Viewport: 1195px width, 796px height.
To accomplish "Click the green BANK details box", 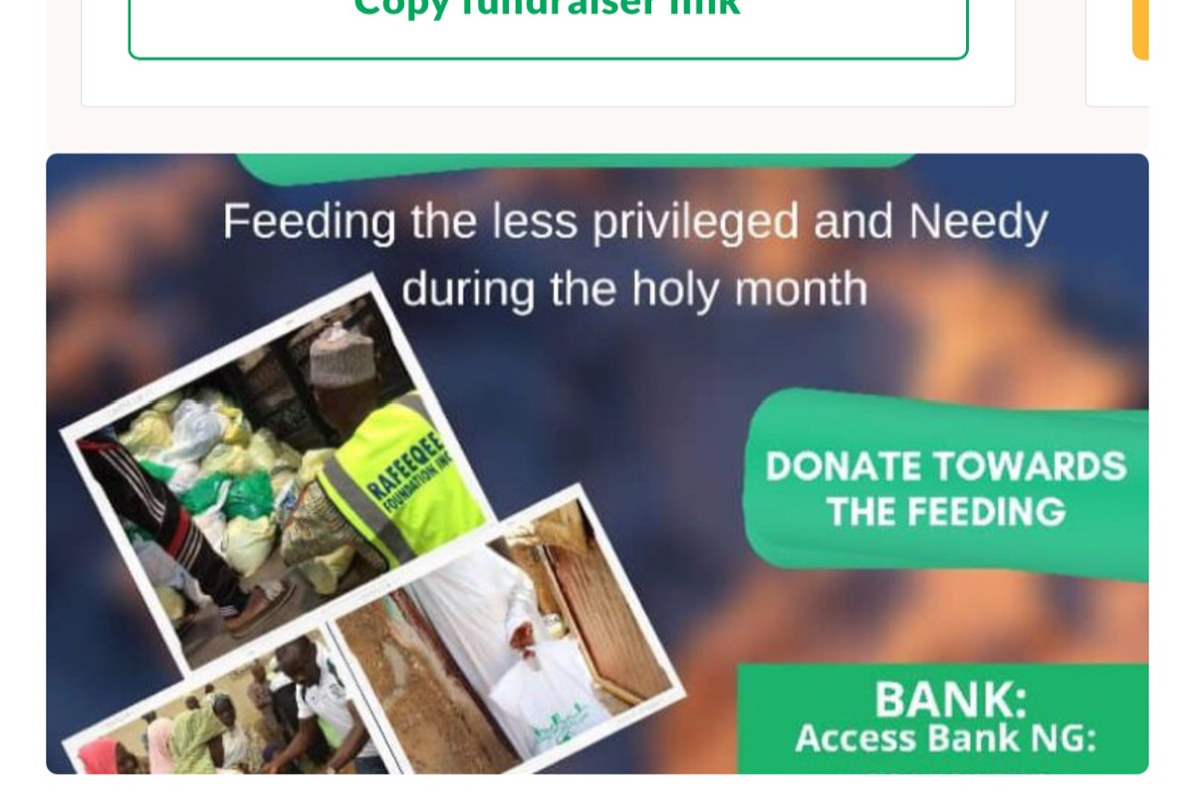I will tap(943, 718).
